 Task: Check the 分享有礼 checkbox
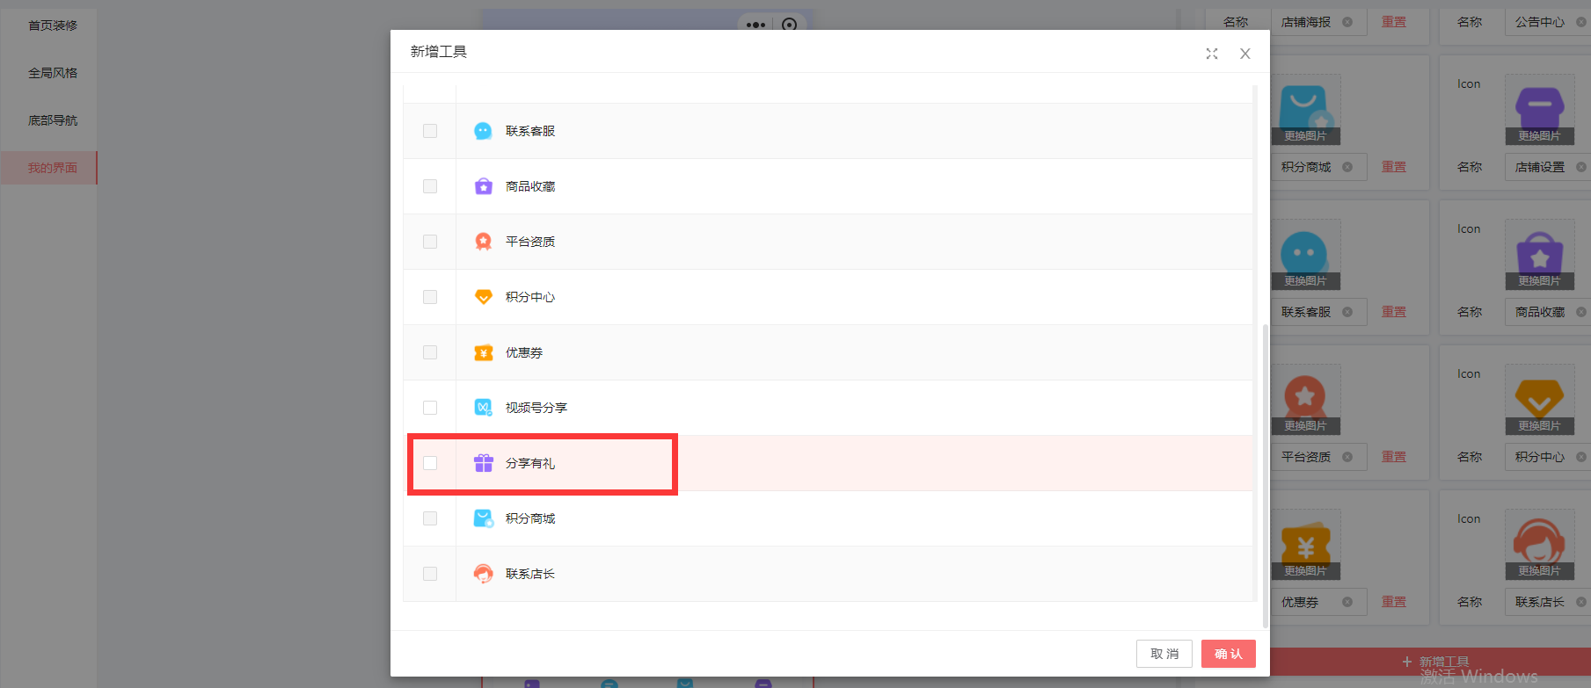point(430,463)
